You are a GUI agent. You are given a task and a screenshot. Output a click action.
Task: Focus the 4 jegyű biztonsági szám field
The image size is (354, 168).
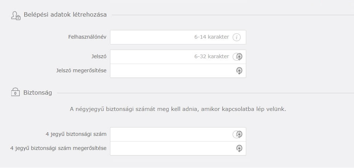point(178,134)
